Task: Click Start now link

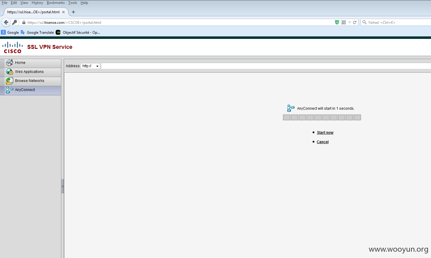Action: click(325, 133)
